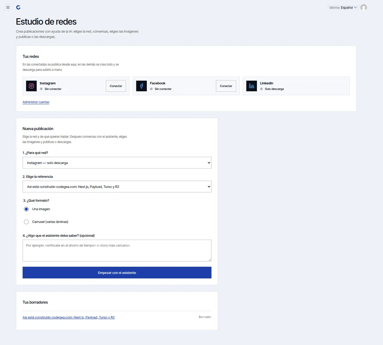
Task: Click Instagram 'Sin conectar' status text
Action: click(53, 89)
